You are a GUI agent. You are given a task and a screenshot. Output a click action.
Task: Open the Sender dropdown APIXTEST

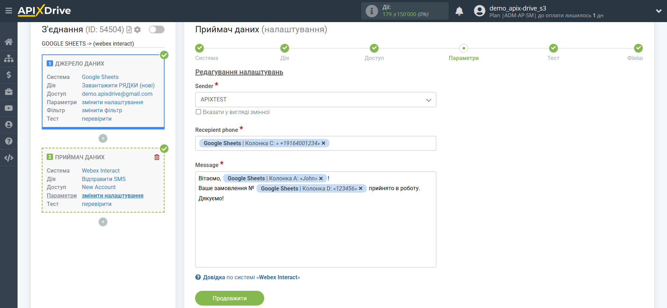[x=315, y=100]
